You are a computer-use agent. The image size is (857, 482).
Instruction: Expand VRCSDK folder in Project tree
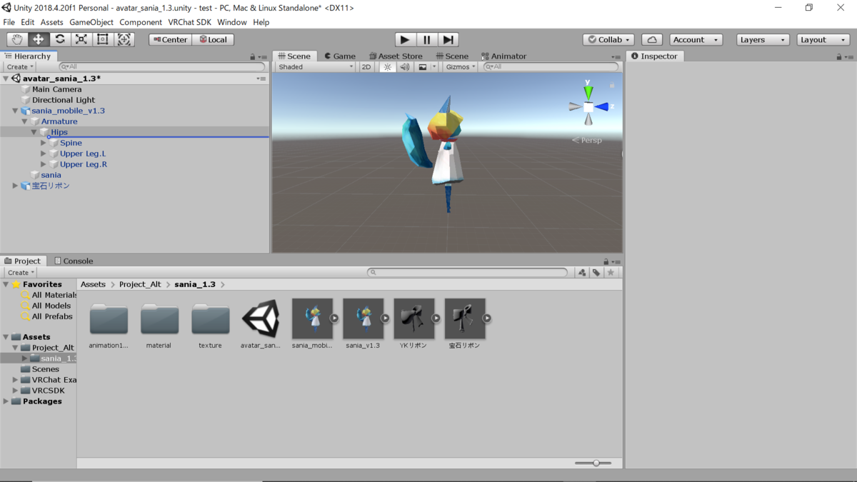[15, 391]
